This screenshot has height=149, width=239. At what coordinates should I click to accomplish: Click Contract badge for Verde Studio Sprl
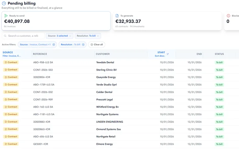(11, 84)
